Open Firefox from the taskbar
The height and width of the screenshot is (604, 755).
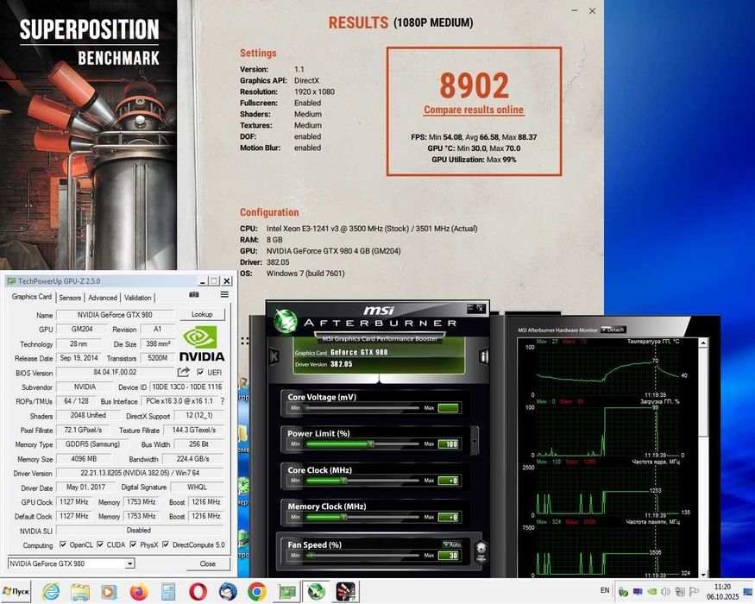(139, 591)
